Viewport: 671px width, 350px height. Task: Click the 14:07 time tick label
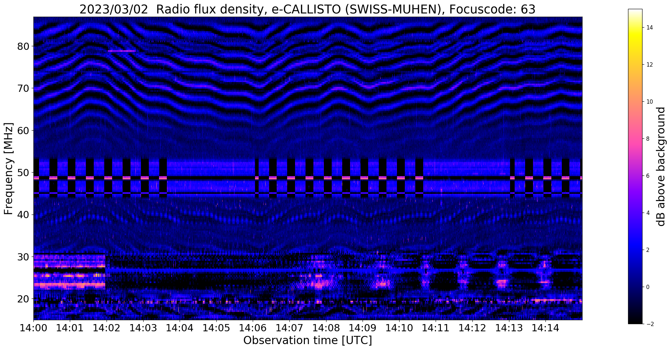coord(289,327)
